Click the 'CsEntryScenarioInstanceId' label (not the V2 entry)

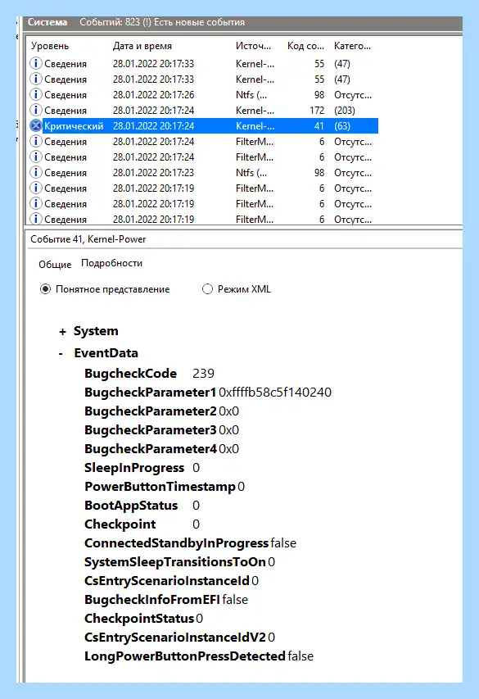(x=167, y=581)
